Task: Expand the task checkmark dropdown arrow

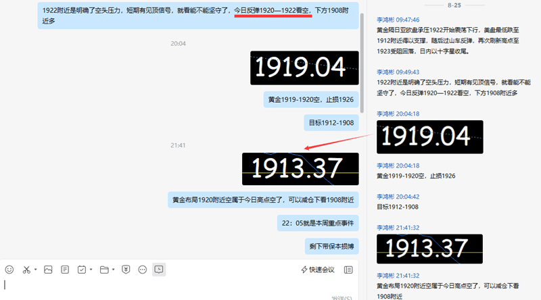Action: coord(91,270)
